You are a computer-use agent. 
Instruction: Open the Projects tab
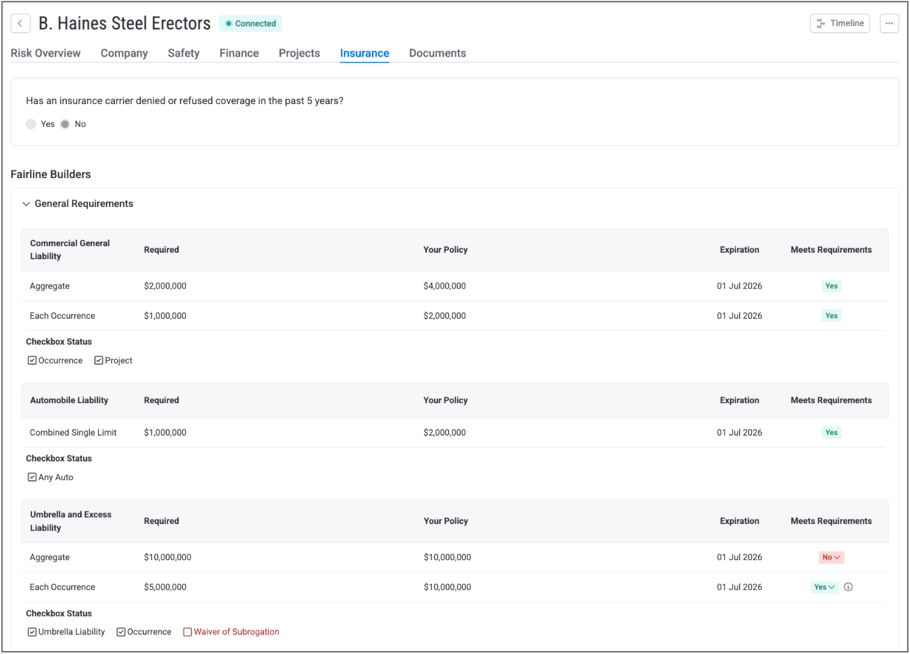[299, 53]
